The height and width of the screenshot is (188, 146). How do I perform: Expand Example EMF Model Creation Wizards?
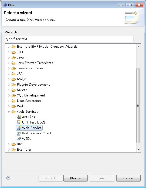pos(9,47)
